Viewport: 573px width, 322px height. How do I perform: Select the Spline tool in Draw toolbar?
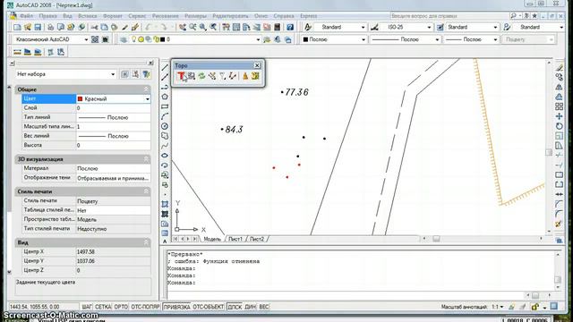point(165,146)
